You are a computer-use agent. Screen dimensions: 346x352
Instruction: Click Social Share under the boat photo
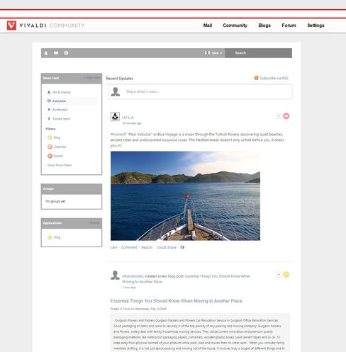(167, 247)
